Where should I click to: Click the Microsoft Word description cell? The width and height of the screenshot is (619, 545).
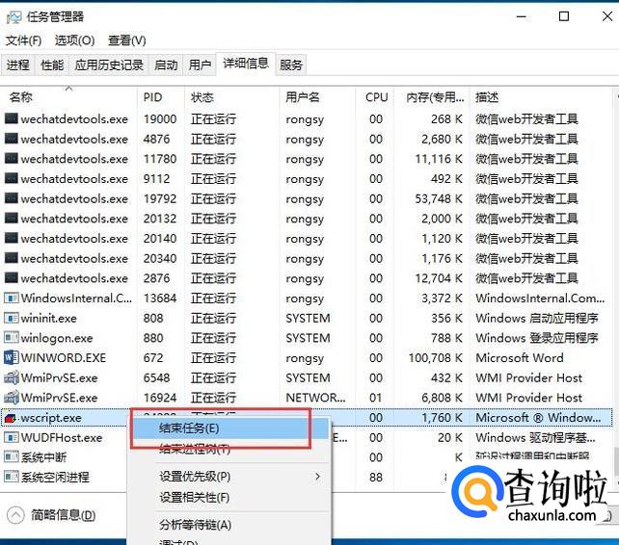[x=520, y=357]
